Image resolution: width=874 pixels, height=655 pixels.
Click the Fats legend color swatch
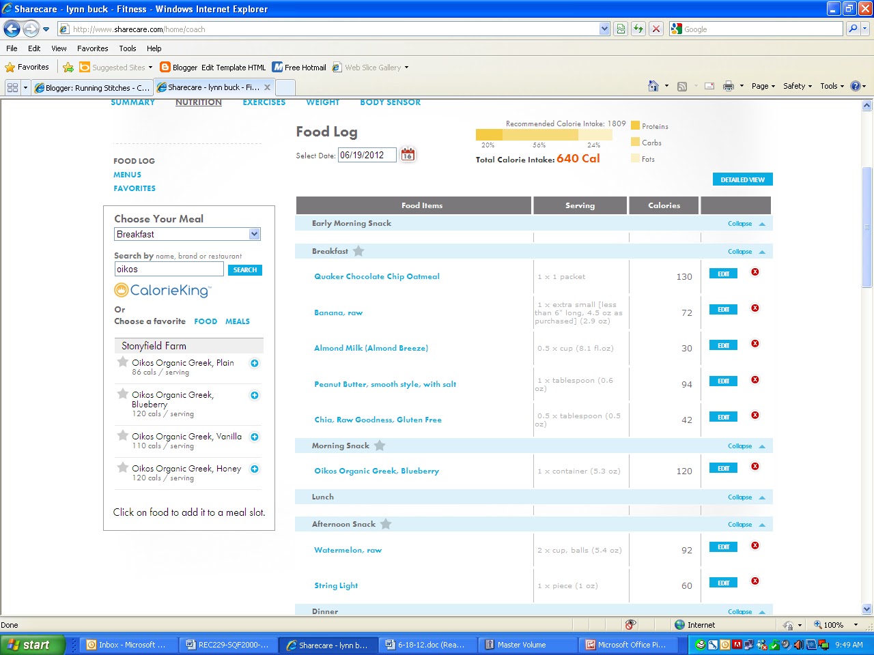(635, 158)
